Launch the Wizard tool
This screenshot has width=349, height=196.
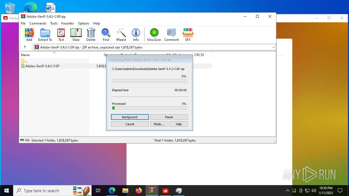[121, 35]
